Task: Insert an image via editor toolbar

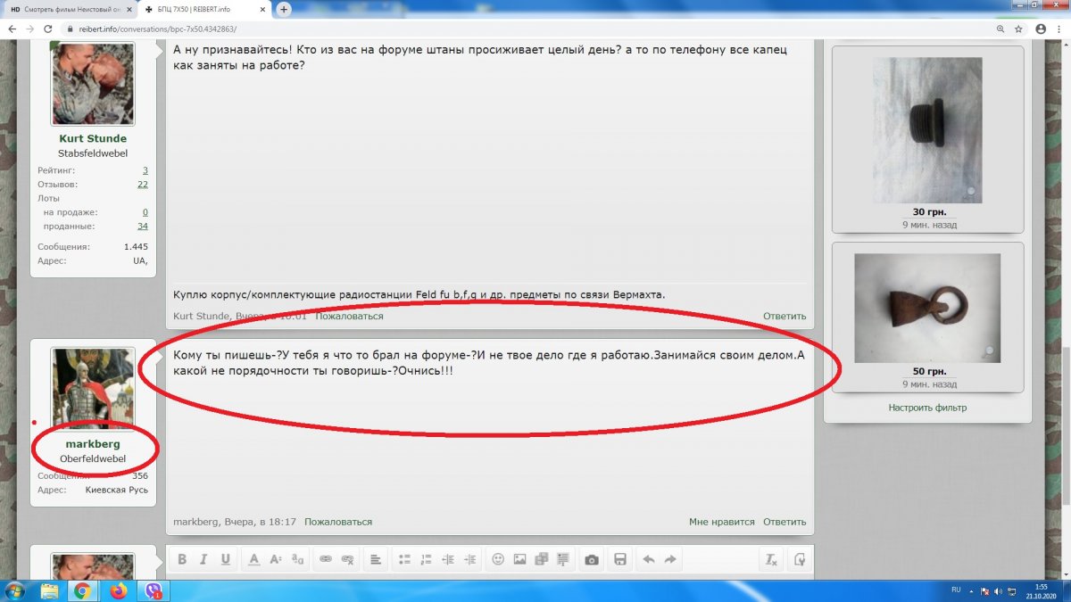Action: pyautogui.click(x=519, y=559)
